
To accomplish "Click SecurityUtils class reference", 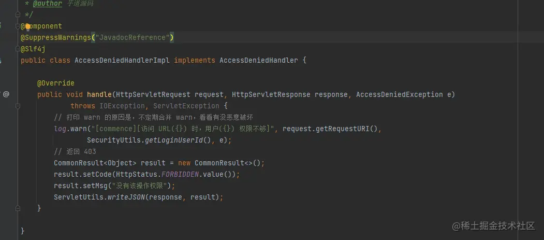I will click(113, 140).
